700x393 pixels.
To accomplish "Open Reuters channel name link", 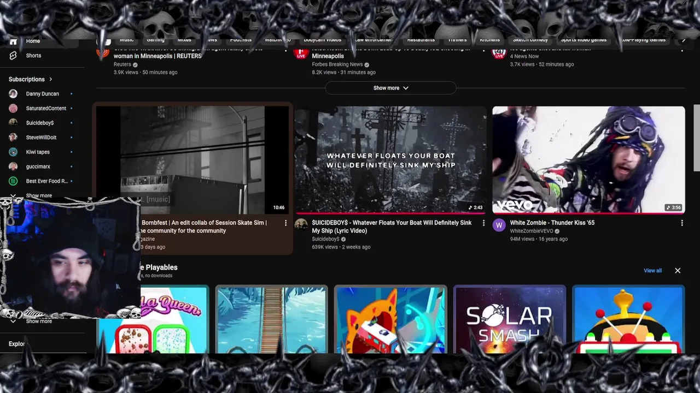I will pos(122,64).
